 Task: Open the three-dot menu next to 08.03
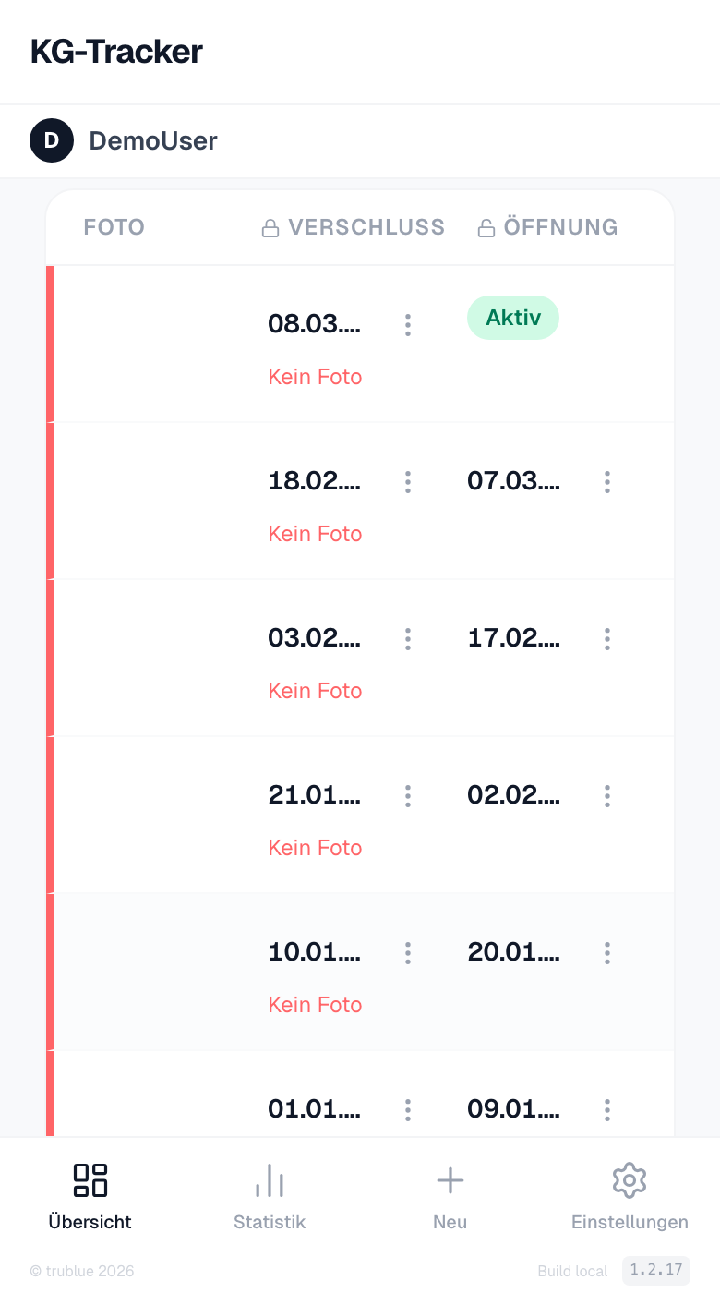(x=407, y=325)
